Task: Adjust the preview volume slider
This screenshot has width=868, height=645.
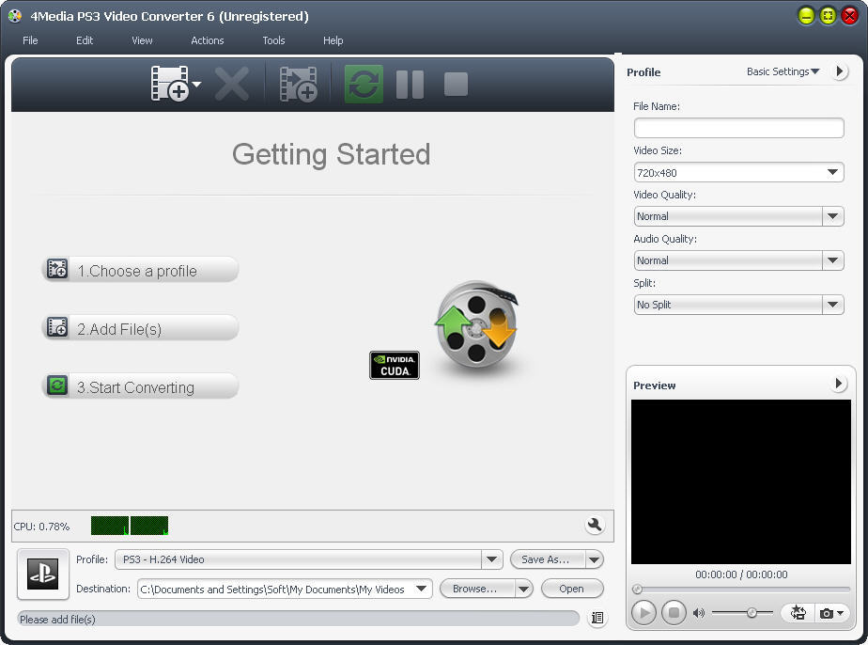Action: tap(742, 613)
